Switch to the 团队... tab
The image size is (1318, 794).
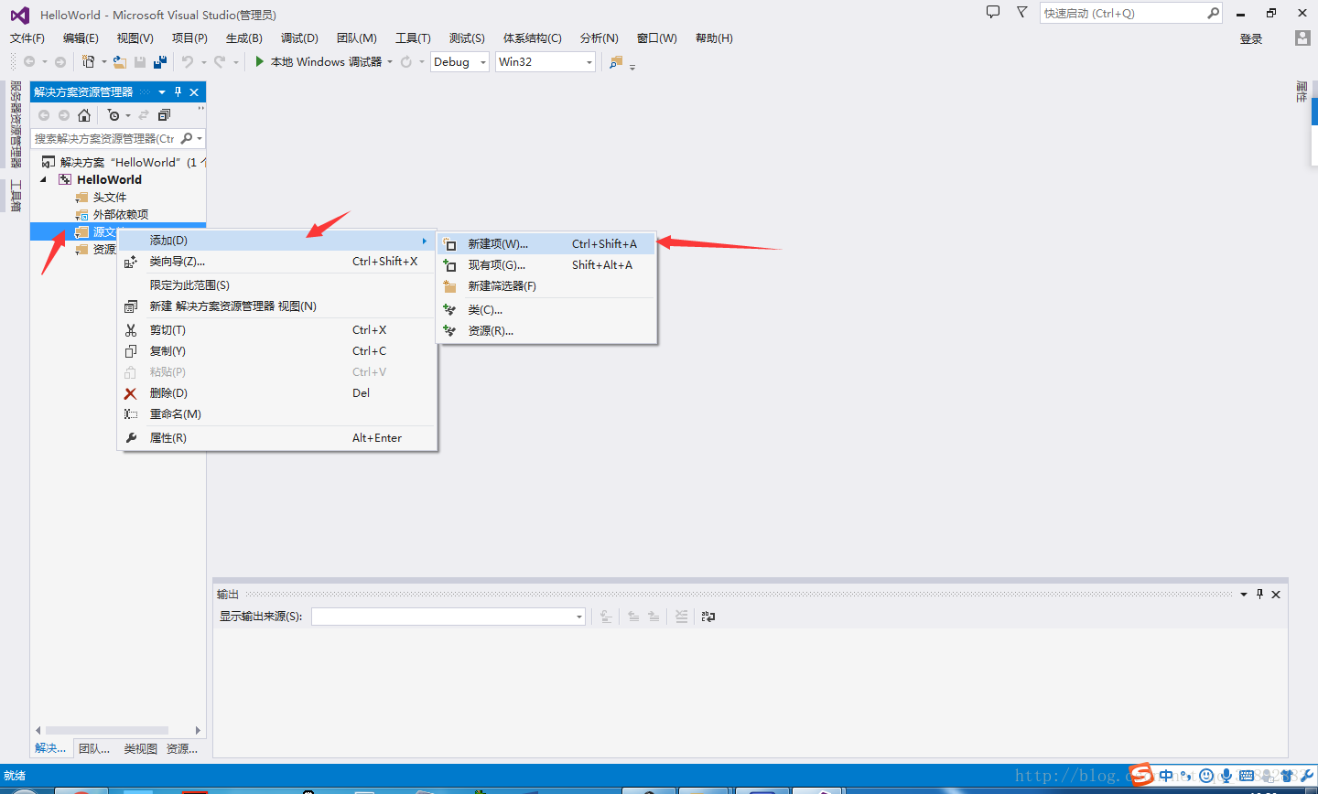pyautogui.click(x=94, y=748)
